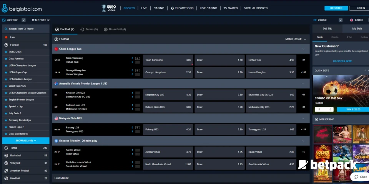The image size is (369, 184).
Task: Click the Search Team Or Player field
Action: click(x=26, y=29)
